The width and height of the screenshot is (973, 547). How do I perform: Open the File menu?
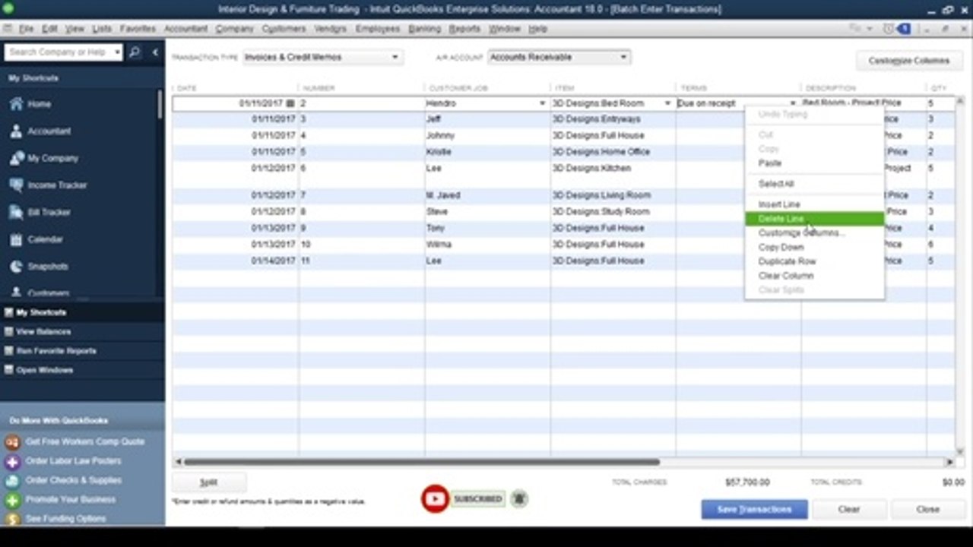(x=26, y=29)
